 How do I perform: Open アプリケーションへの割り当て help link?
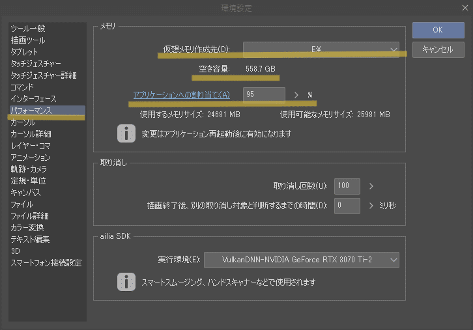182,95
